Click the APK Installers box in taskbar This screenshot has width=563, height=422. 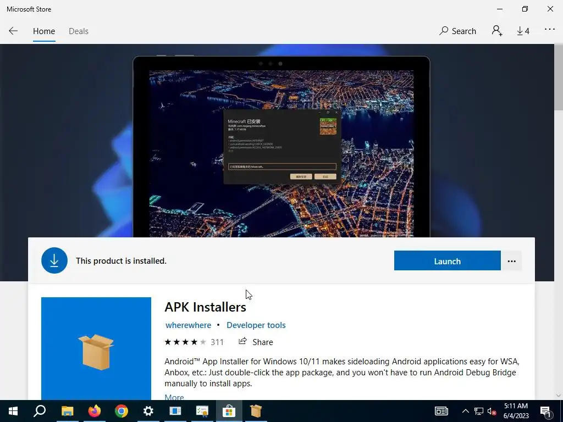256,411
